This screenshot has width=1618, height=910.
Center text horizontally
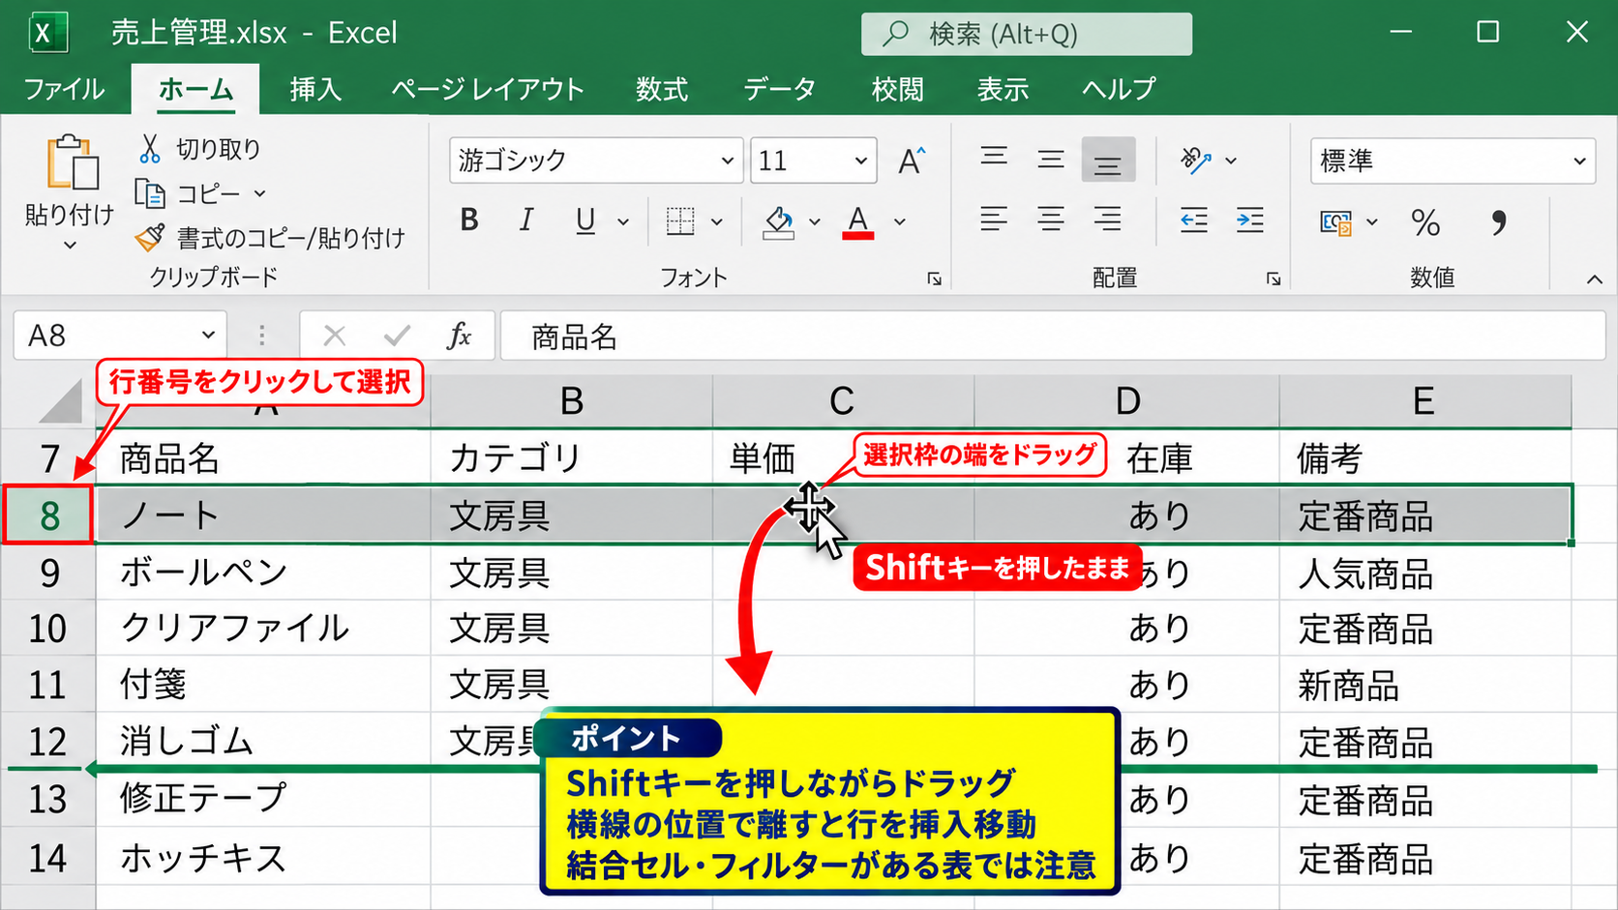pyautogui.click(x=1051, y=220)
